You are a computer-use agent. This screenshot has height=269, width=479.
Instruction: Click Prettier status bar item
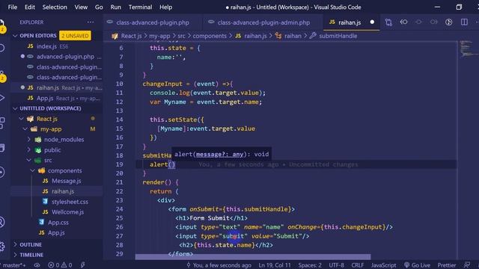pyautogui.click(x=446, y=265)
